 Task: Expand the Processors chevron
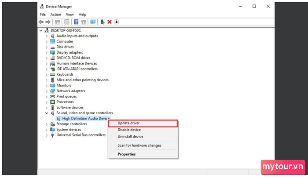pyautogui.click(x=47, y=102)
